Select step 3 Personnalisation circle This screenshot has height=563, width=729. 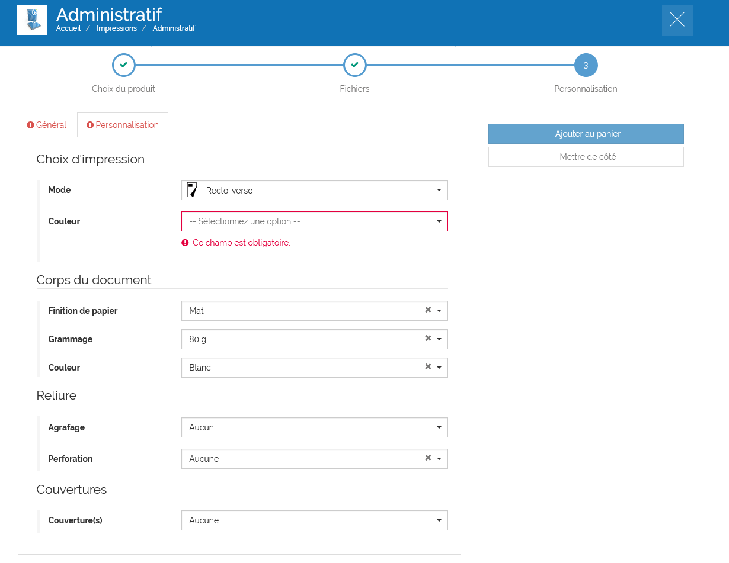[586, 65]
